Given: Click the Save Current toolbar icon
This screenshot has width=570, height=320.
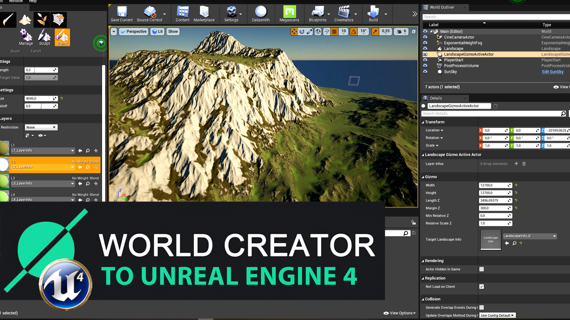Looking at the screenshot, I should point(122,14).
